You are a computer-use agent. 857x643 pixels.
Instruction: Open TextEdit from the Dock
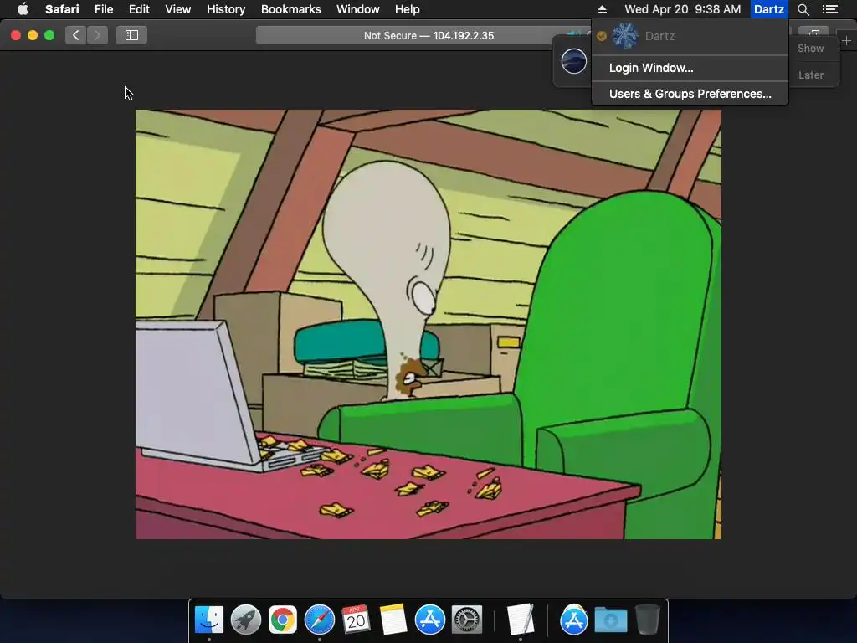point(520,620)
